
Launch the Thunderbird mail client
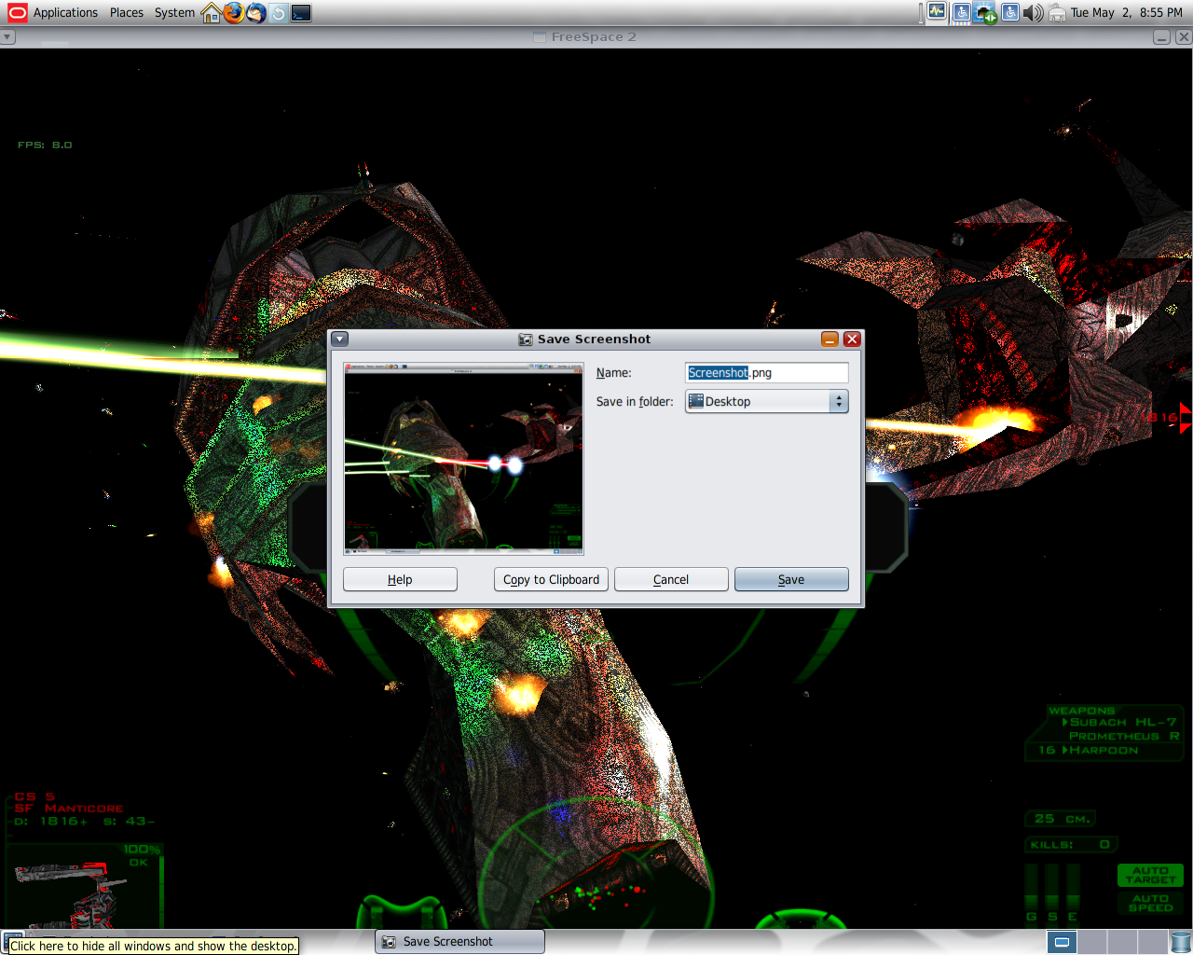click(255, 13)
